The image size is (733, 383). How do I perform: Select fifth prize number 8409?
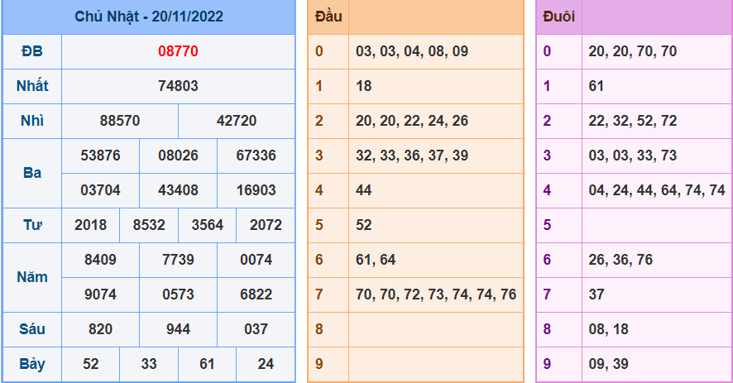click(x=100, y=260)
